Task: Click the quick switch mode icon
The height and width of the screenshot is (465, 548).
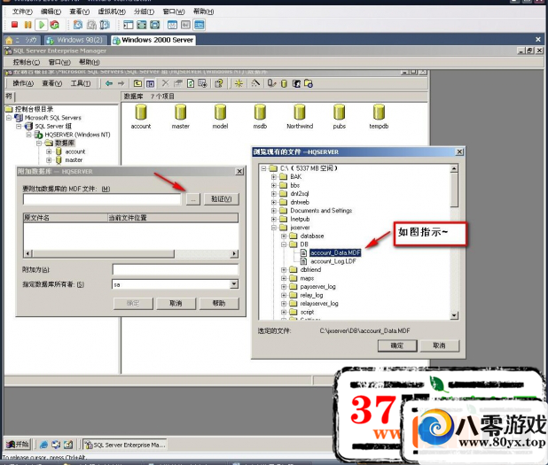Action: click(x=155, y=25)
